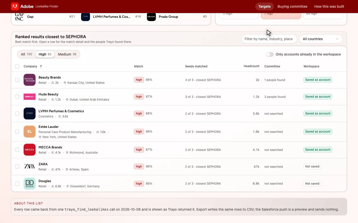Viewport: 358px width, 223px height.
Task: Click Not saved badge for ZARA
Action: pos(312,166)
